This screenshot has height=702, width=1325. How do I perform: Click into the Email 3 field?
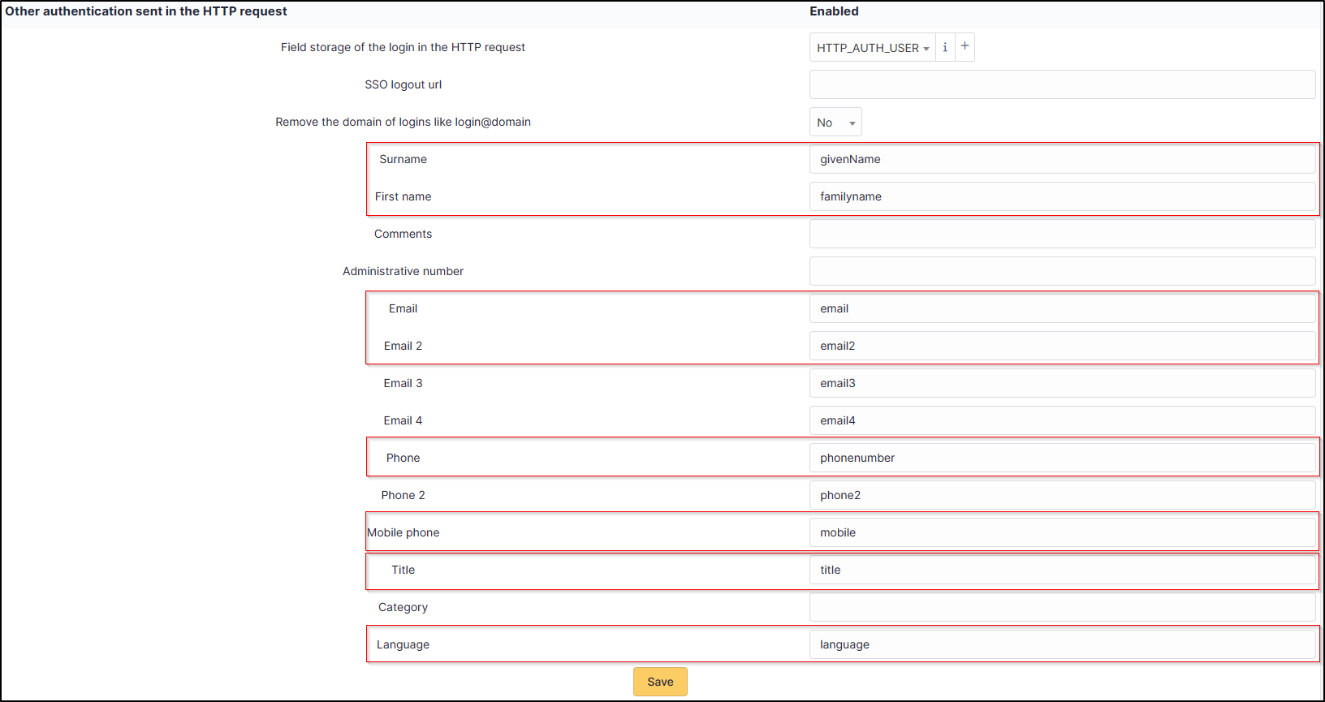coord(1062,383)
